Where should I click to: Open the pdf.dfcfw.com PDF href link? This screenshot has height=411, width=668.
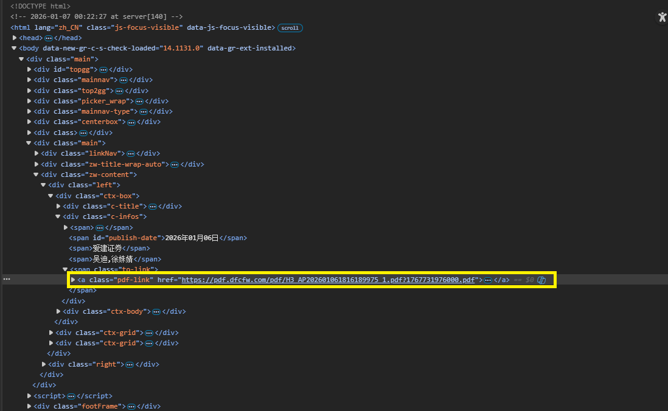328,280
